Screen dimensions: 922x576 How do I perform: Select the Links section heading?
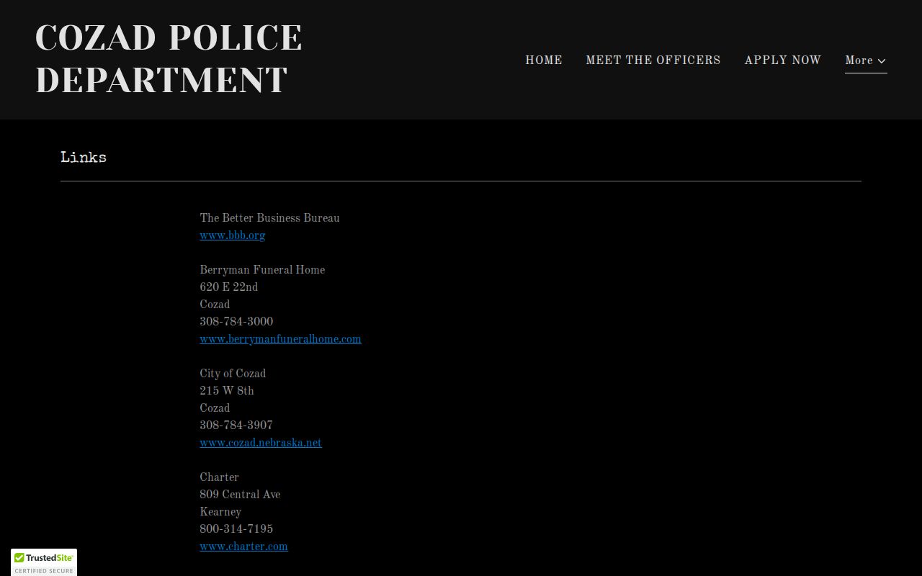click(x=84, y=158)
